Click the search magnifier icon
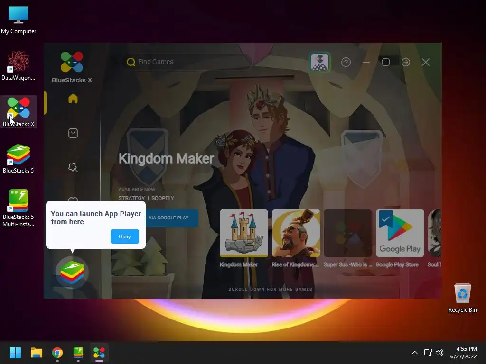 point(131,62)
